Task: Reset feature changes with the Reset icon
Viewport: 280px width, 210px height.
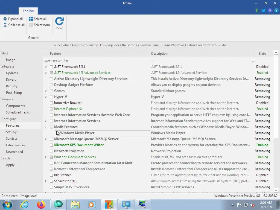Action: tap(59, 21)
